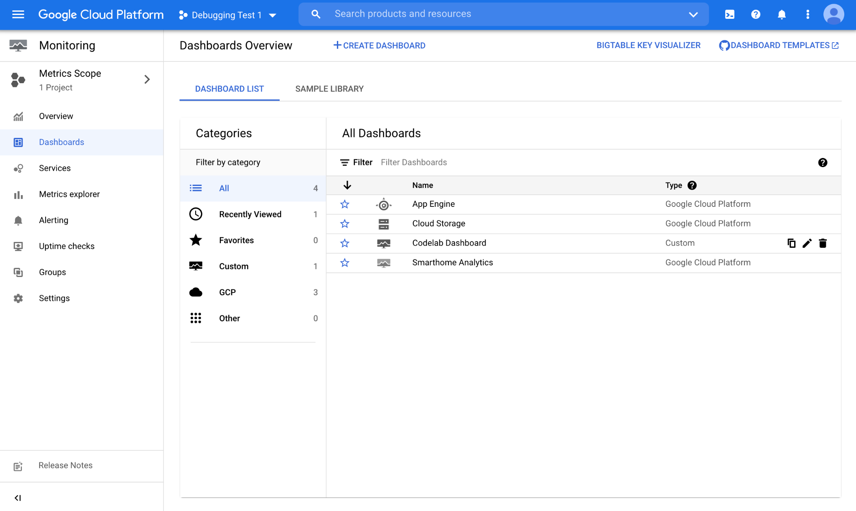Open Cloud Shell terminal icon
This screenshot has width=856, height=511.
pos(730,15)
